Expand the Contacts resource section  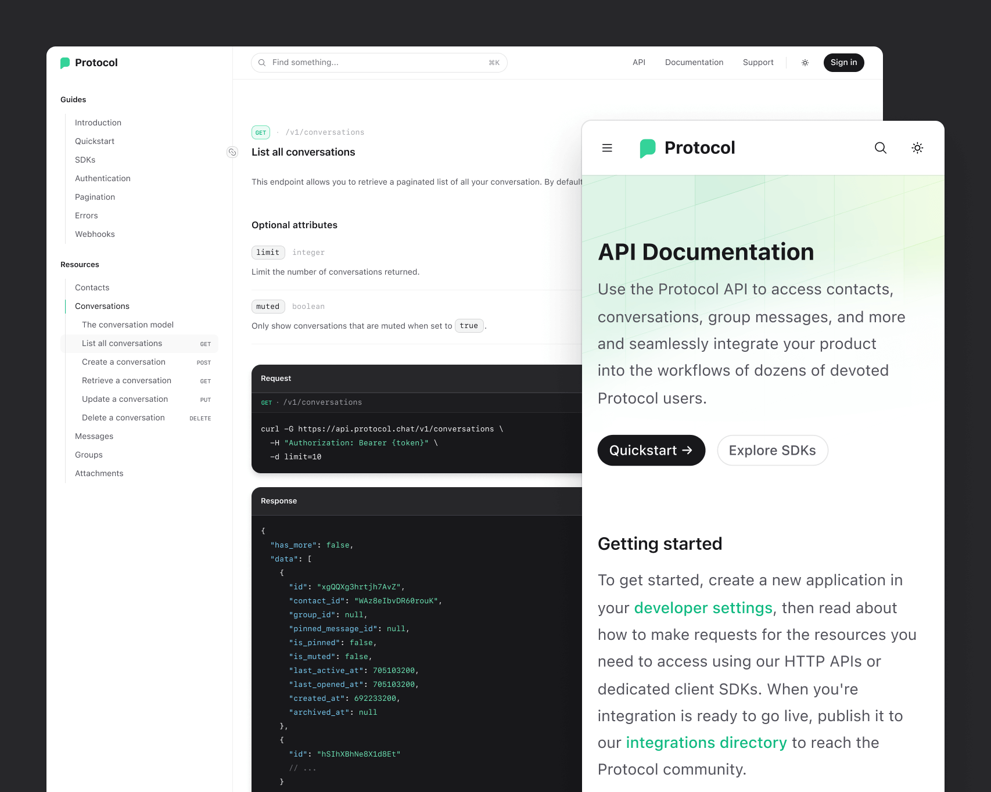[92, 287]
